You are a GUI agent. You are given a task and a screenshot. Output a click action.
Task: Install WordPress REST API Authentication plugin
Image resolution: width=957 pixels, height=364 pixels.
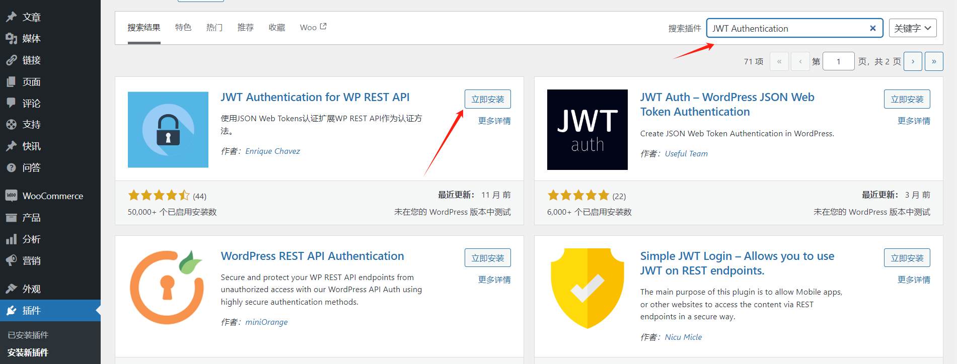[x=488, y=258]
